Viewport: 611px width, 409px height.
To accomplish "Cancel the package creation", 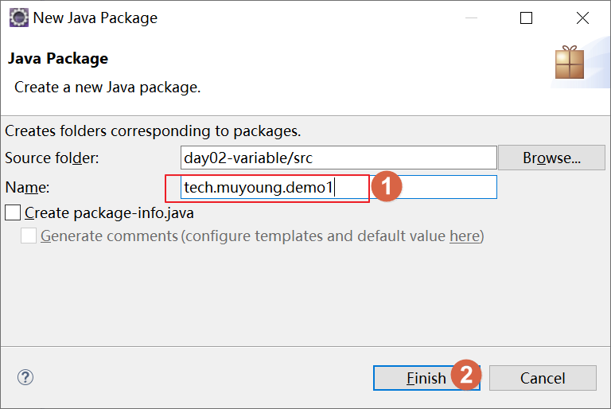I will (x=543, y=378).
